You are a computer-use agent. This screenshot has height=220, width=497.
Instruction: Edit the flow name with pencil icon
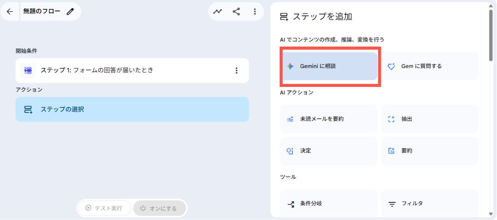coord(70,12)
